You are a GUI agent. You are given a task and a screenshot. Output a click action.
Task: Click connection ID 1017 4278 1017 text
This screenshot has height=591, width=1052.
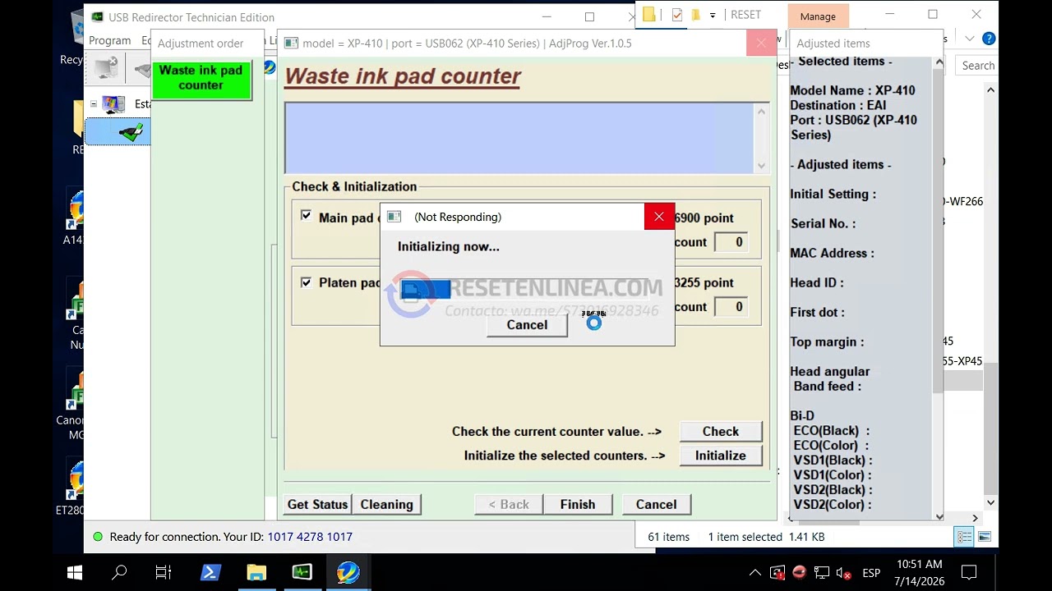point(310,537)
